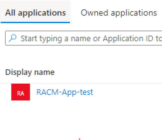This screenshot has height=140, width=162.
Task: Click the word "All" in active tab
Action: 10,13
